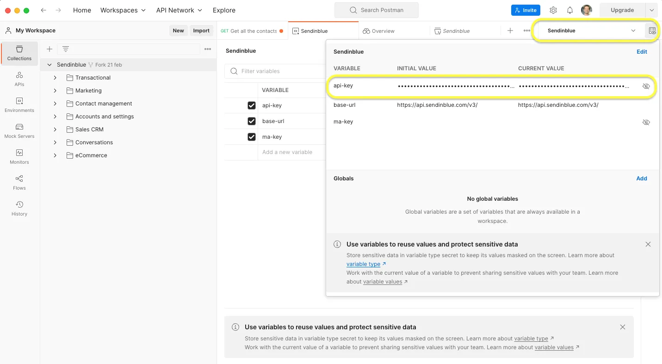The height and width of the screenshot is (364, 662).
Task: Reveal the ma-key value with eye icon
Action: (x=646, y=122)
